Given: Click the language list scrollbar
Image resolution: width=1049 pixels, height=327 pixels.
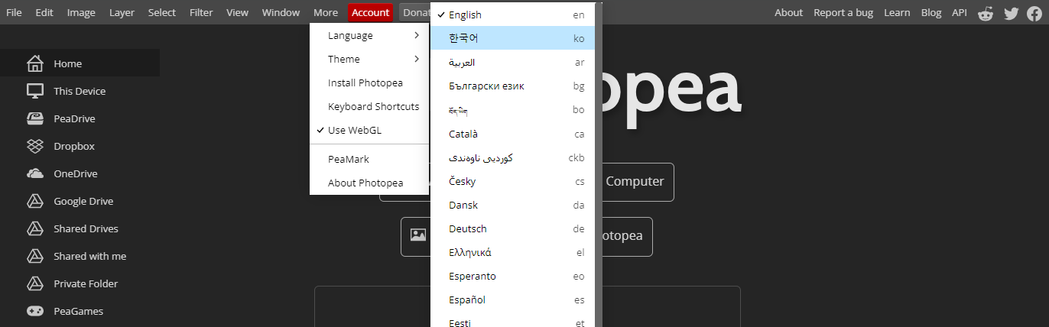Looking at the screenshot, I should point(599,165).
